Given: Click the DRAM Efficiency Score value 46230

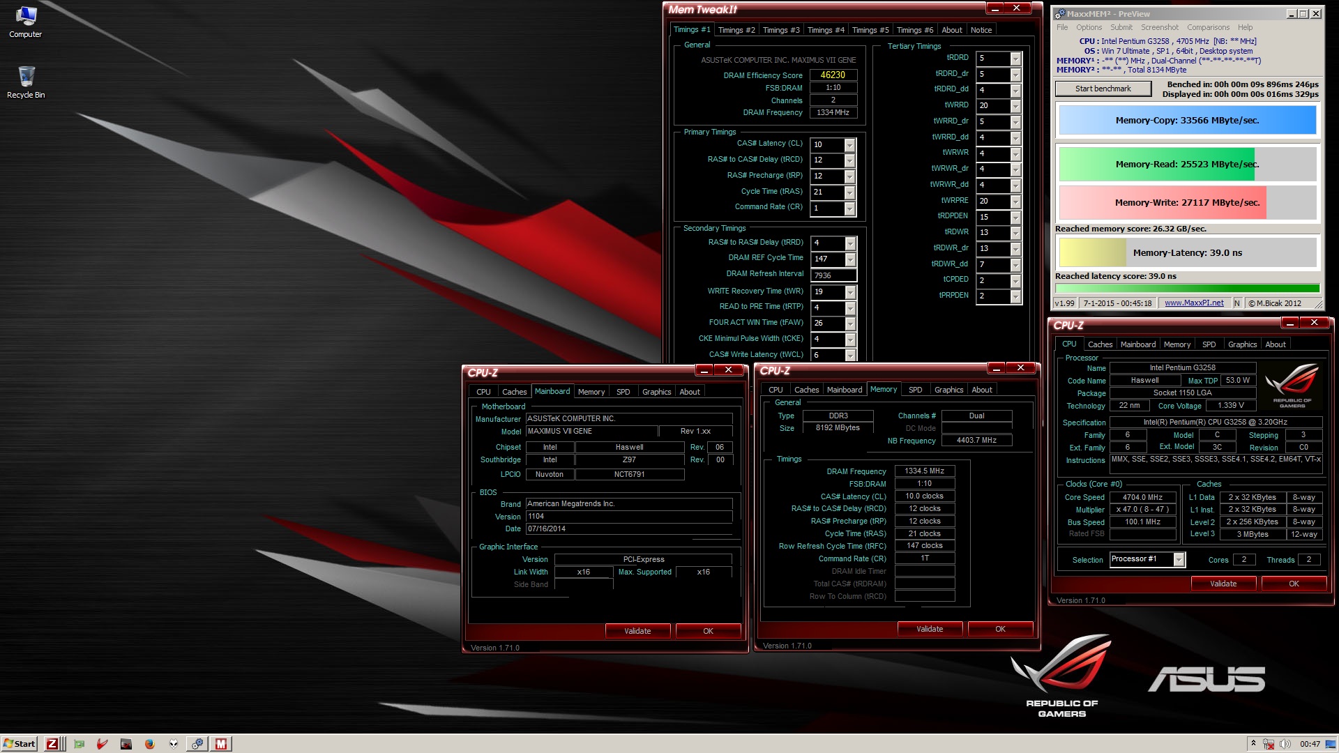Looking at the screenshot, I should tap(833, 75).
